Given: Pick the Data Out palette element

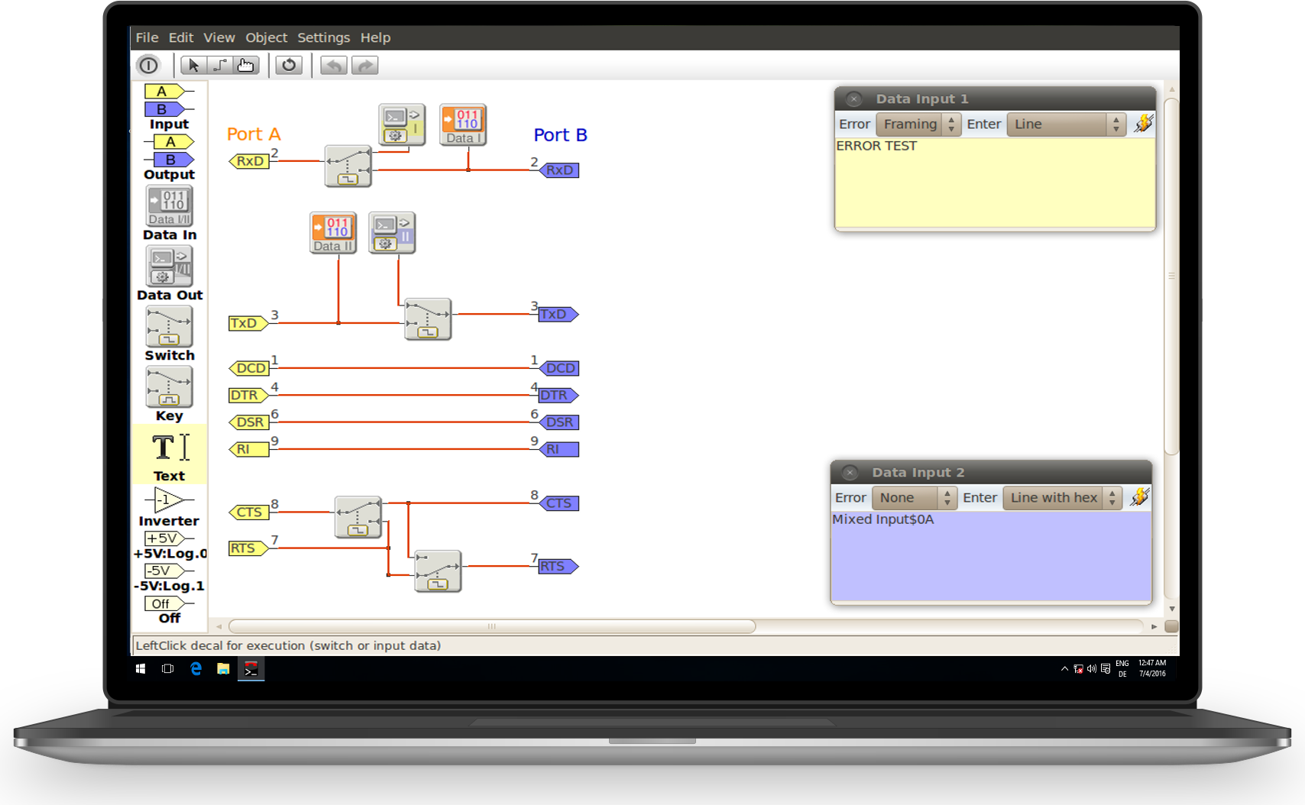Looking at the screenshot, I should 170,267.
